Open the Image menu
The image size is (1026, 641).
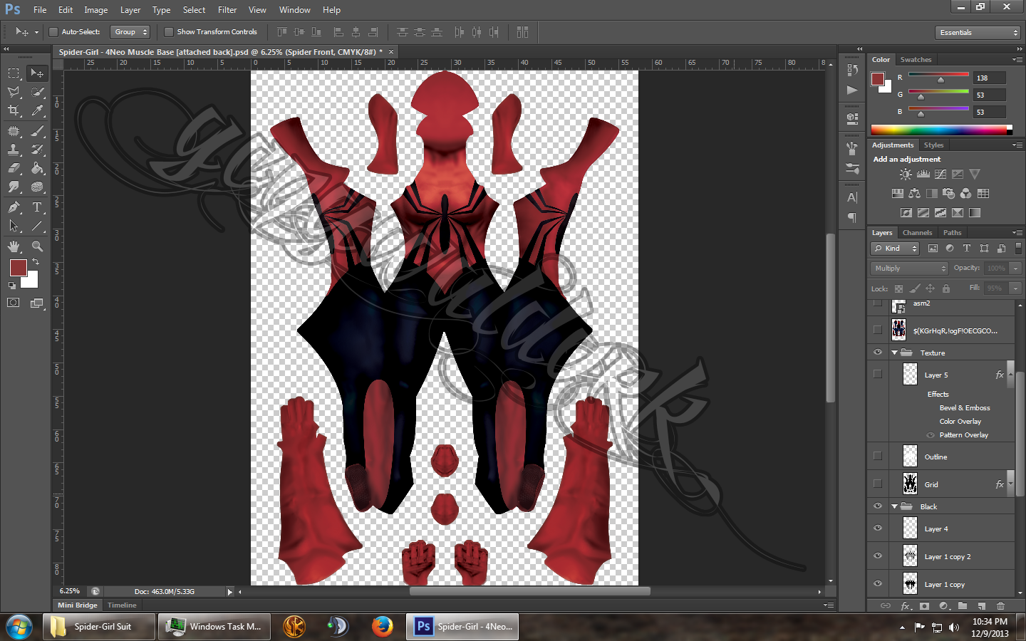[96, 10]
